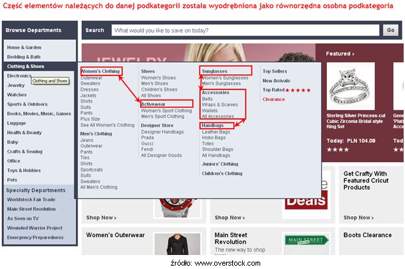This screenshot has height=269, width=405.
Task: Open New Arrivals link
Action: [x=276, y=81]
